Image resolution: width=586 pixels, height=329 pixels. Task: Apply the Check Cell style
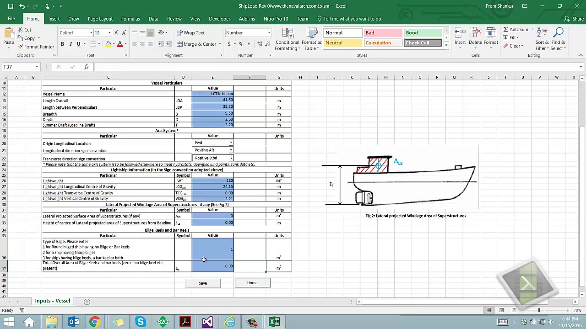tap(423, 42)
